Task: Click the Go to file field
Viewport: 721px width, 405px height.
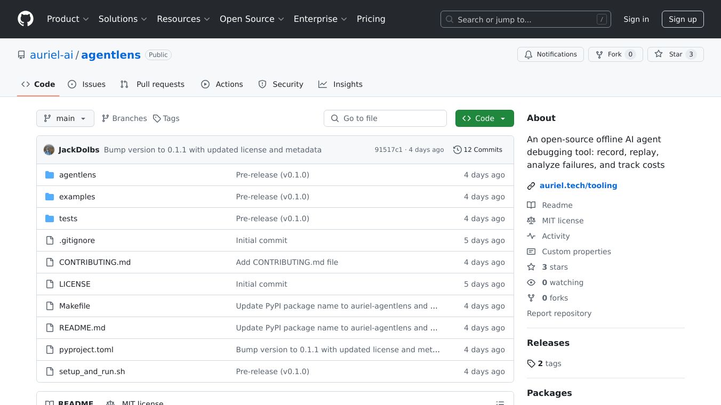Action: pyautogui.click(x=385, y=118)
